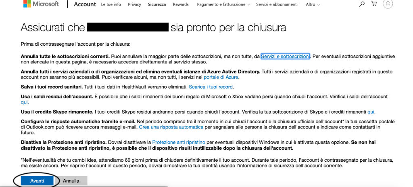
Task: Open the portale di Azure link
Action: [221, 77]
